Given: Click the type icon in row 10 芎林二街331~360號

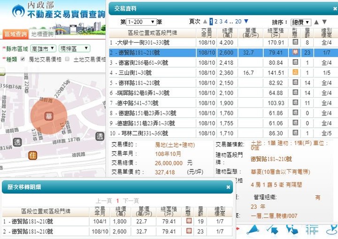Looking at the screenshot, I should (295, 133).
